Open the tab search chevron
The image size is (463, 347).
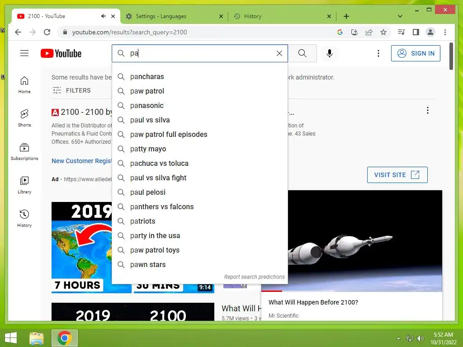point(400,16)
